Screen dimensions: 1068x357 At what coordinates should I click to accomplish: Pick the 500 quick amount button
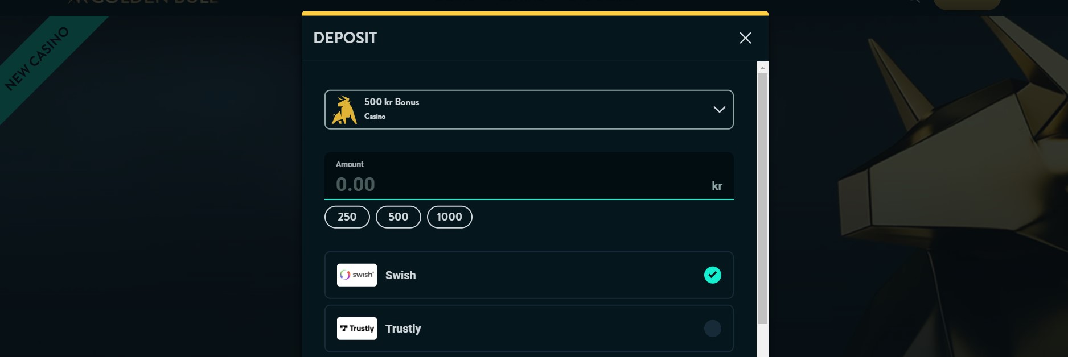pyautogui.click(x=398, y=217)
